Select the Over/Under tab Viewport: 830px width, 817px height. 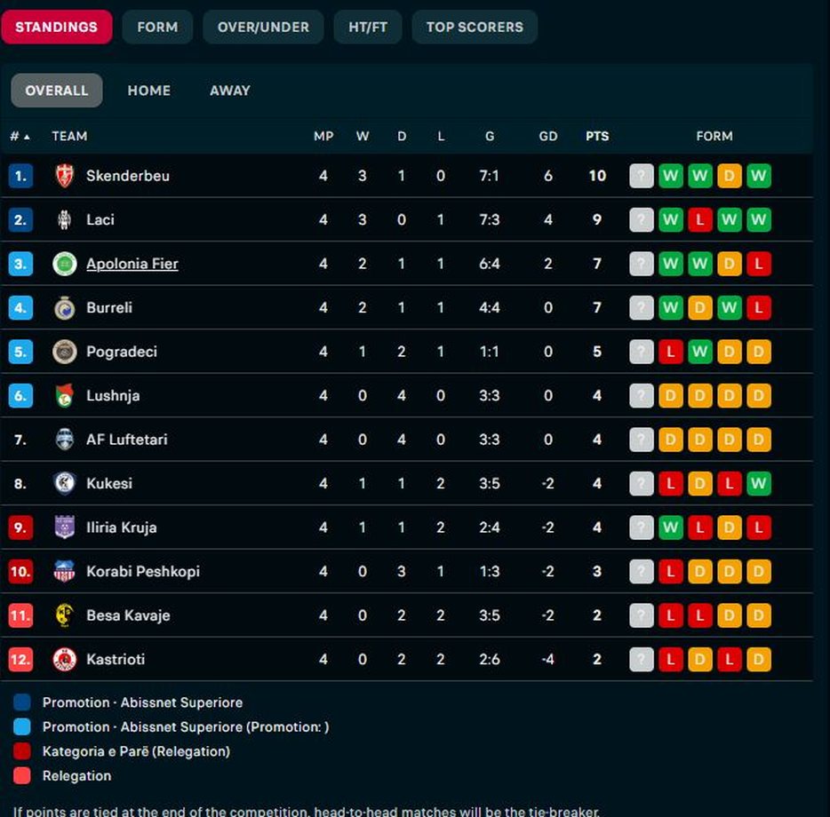pos(263,27)
